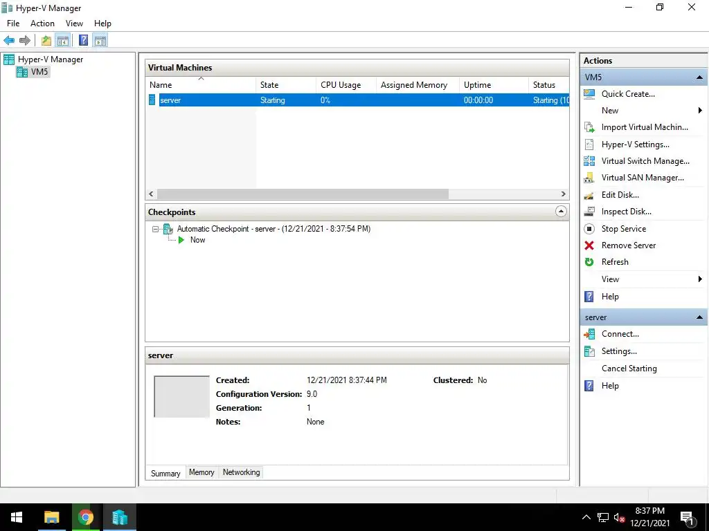Viewport: 709px width, 531px height.
Task: Open the Action menu
Action: pyautogui.click(x=42, y=24)
